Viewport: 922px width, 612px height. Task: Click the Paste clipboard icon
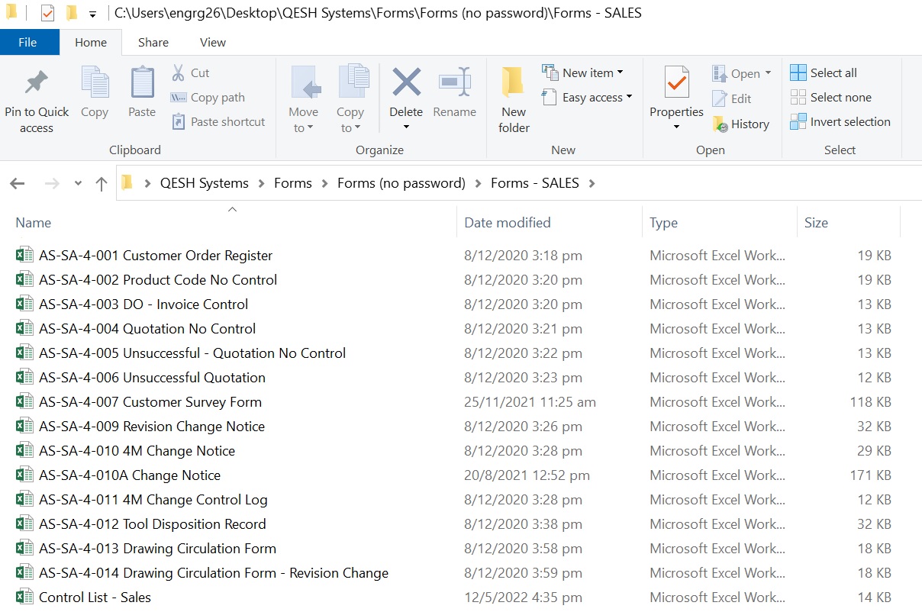point(142,82)
